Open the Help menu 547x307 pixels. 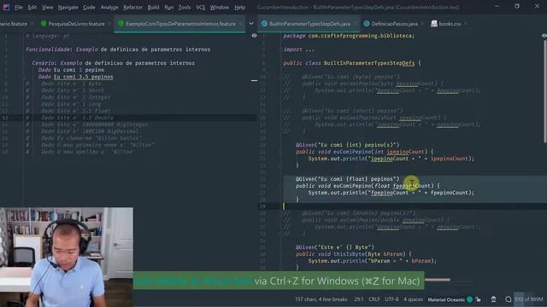[239, 7]
